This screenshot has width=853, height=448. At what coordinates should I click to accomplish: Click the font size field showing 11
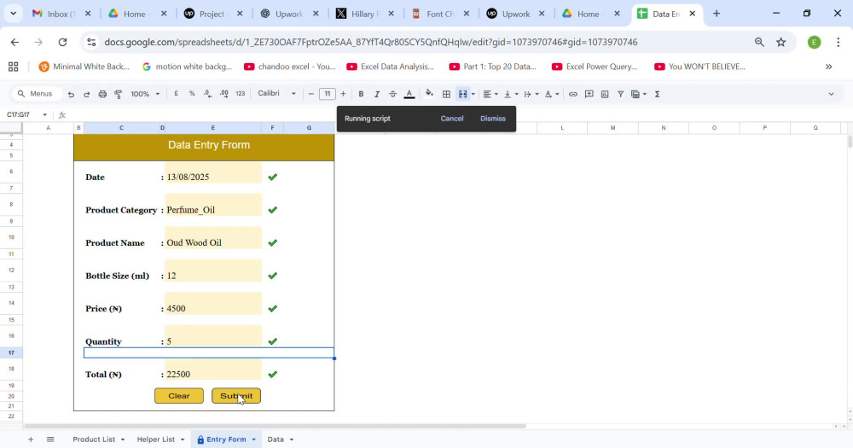click(327, 94)
